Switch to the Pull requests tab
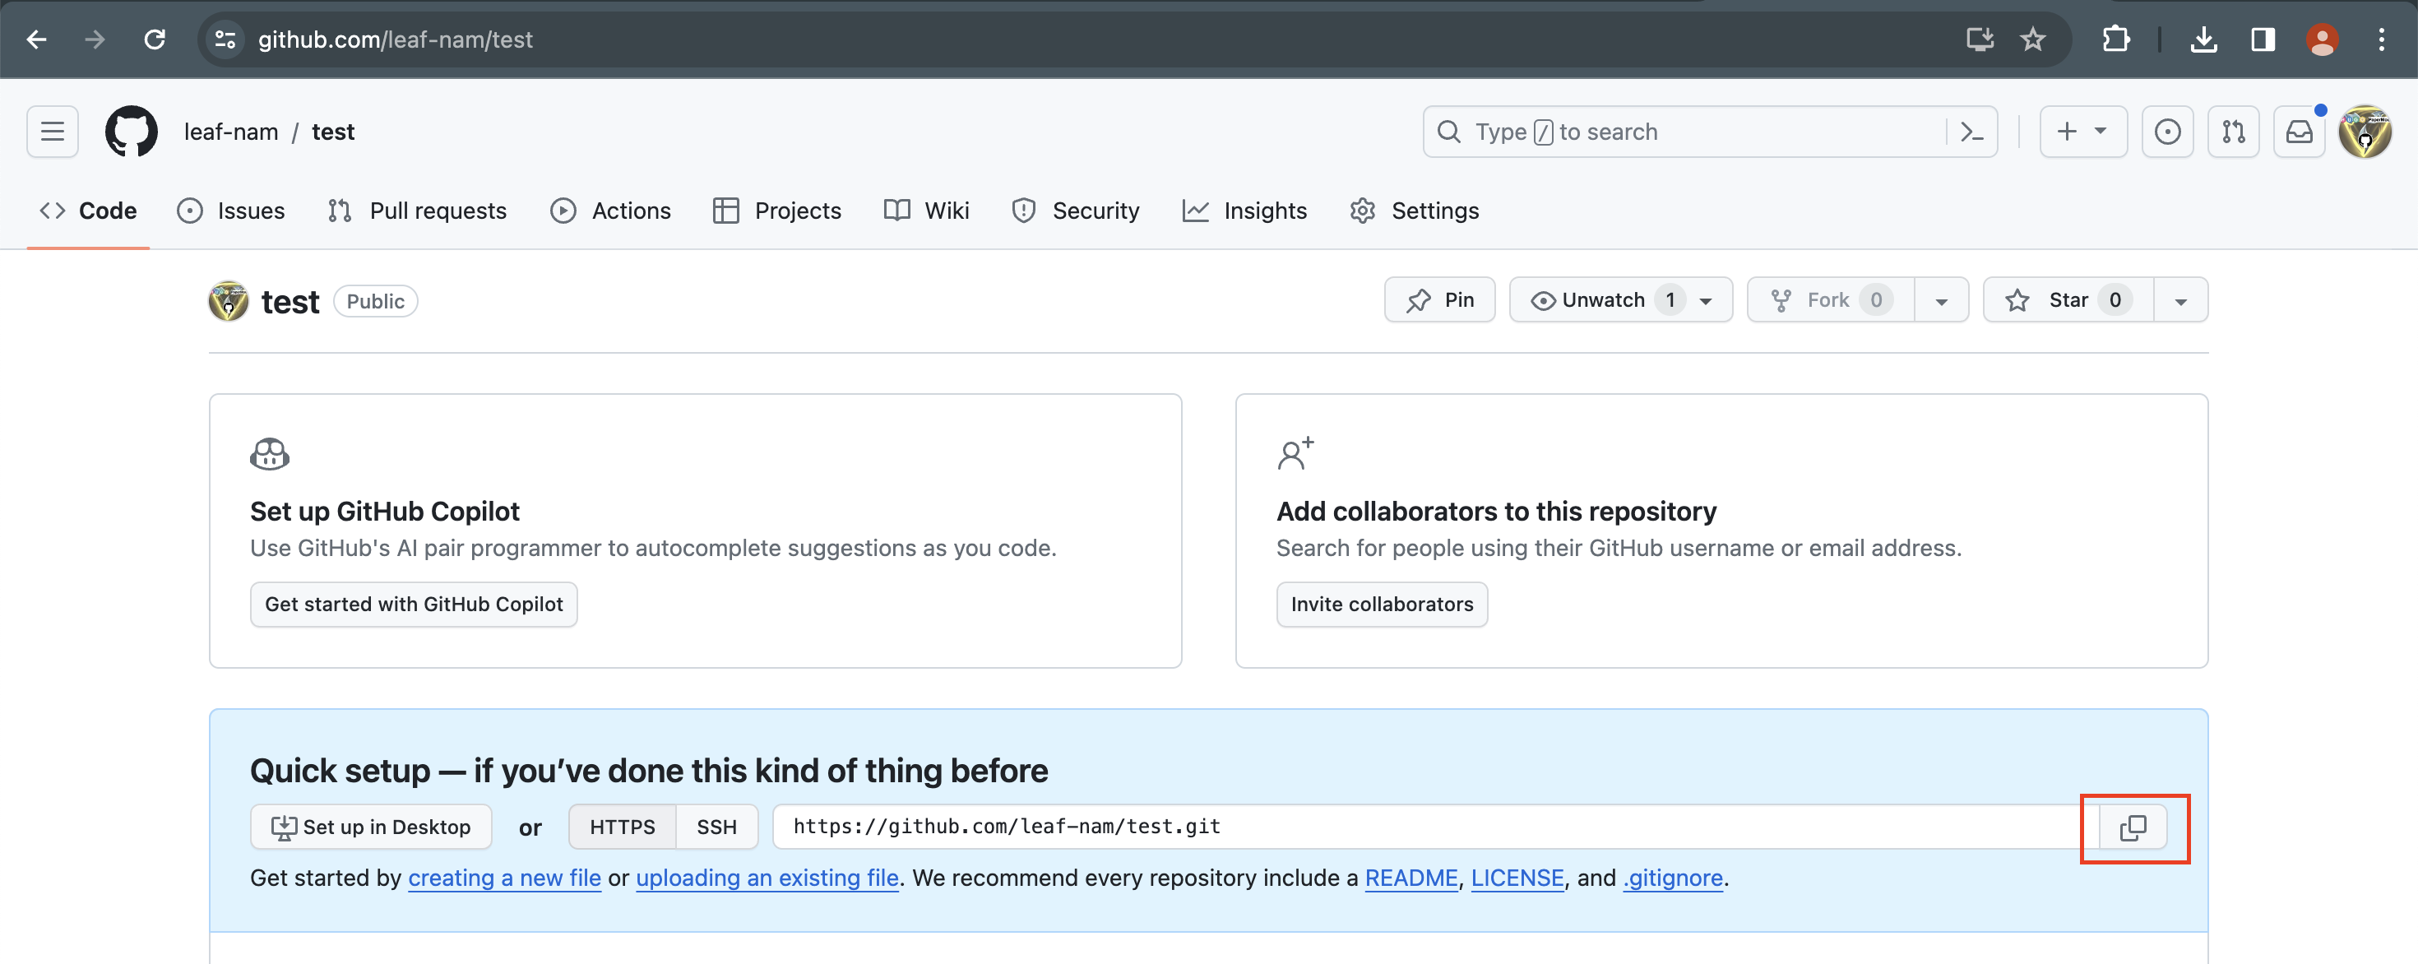2418x964 pixels. click(x=417, y=211)
